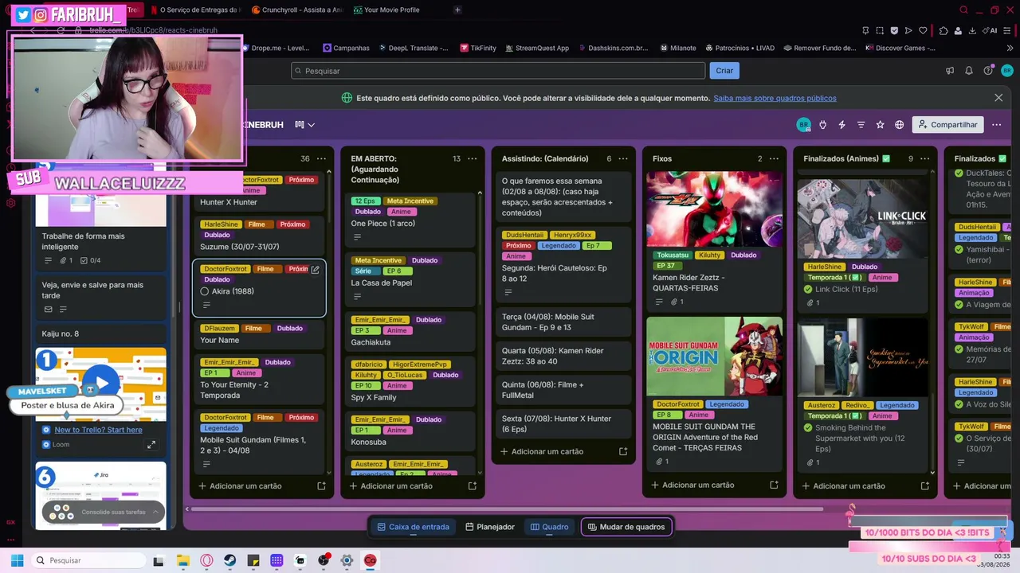1020x573 pixels.
Task: Open the La Casa de Papel card
Action: click(x=410, y=279)
